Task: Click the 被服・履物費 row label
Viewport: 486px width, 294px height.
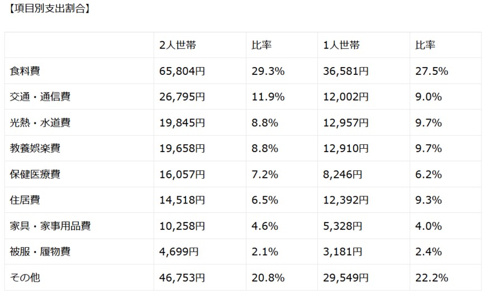Action: pos(40,252)
